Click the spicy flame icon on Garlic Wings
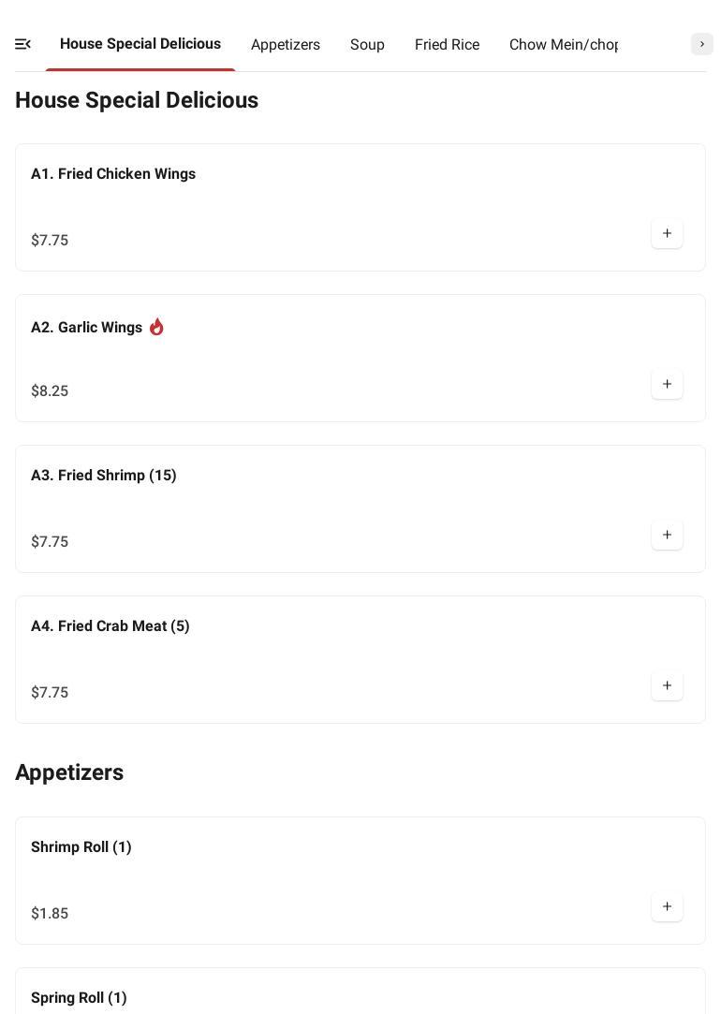Viewport: 721px width, 1014px height. pos(156,327)
